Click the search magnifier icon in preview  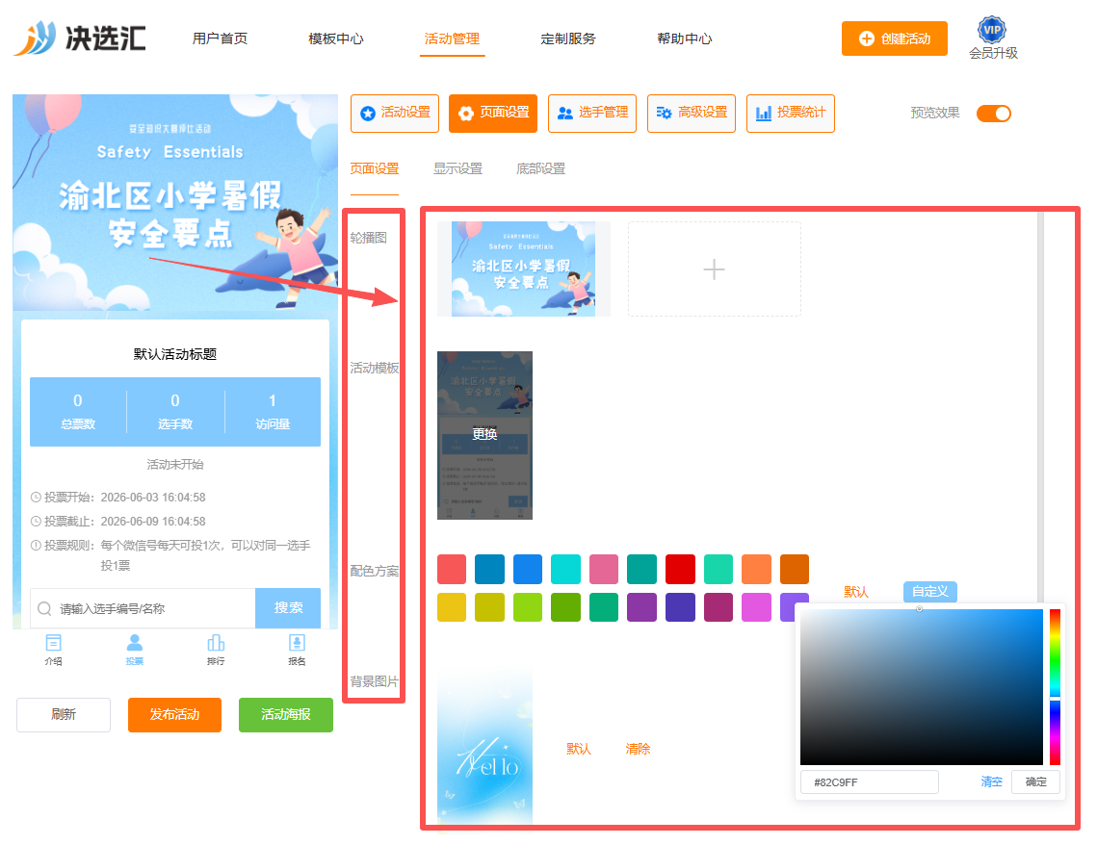44,609
